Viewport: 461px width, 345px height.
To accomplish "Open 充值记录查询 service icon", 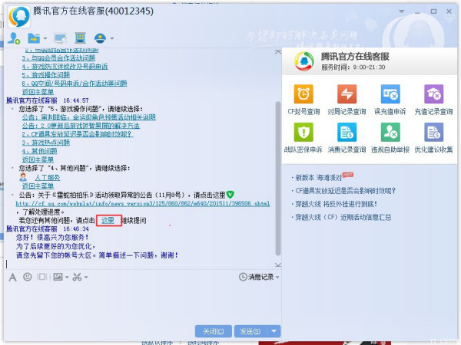I will (x=433, y=94).
